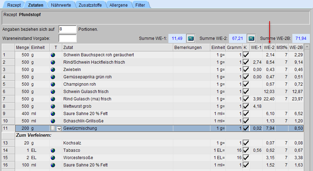Click the Portionen number input field
The image size is (313, 171).
[68, 29]
